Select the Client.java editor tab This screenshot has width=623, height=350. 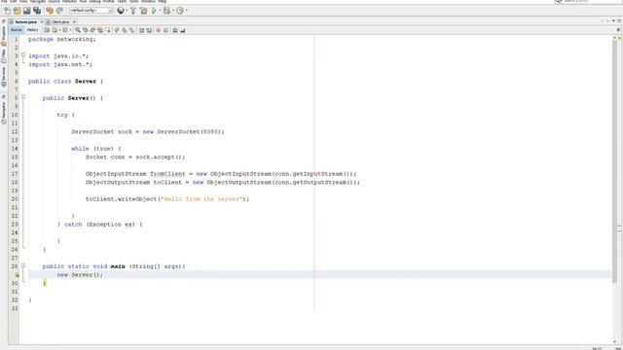(60, 22)
